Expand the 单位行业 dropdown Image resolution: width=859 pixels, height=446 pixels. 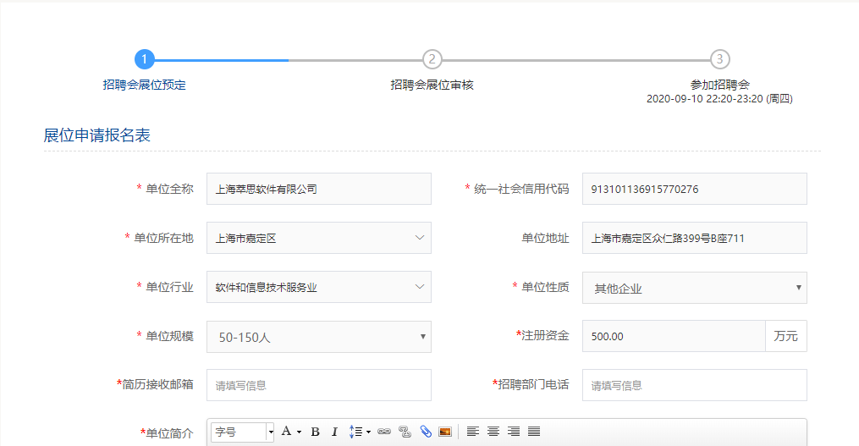(318, 288)
